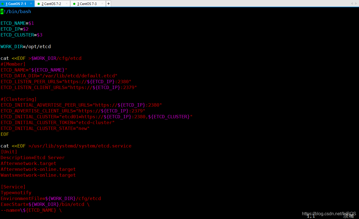
Task: Click the Type=notify line
Action: point(16,193)
